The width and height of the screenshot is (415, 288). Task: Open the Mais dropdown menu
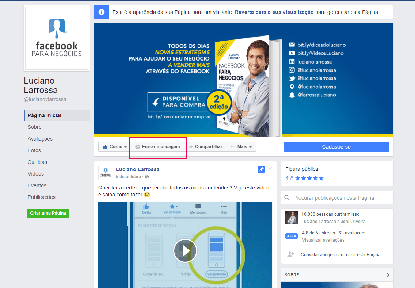[241, 146]
